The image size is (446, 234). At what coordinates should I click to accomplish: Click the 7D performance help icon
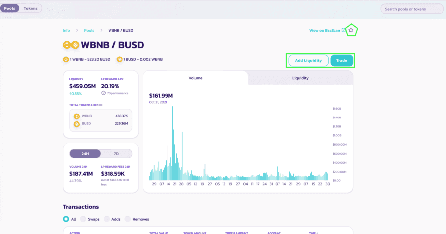(103, 93)
